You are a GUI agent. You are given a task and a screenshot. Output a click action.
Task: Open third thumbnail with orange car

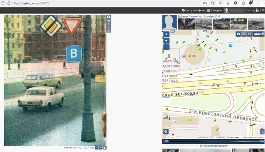tap(221, 24)
